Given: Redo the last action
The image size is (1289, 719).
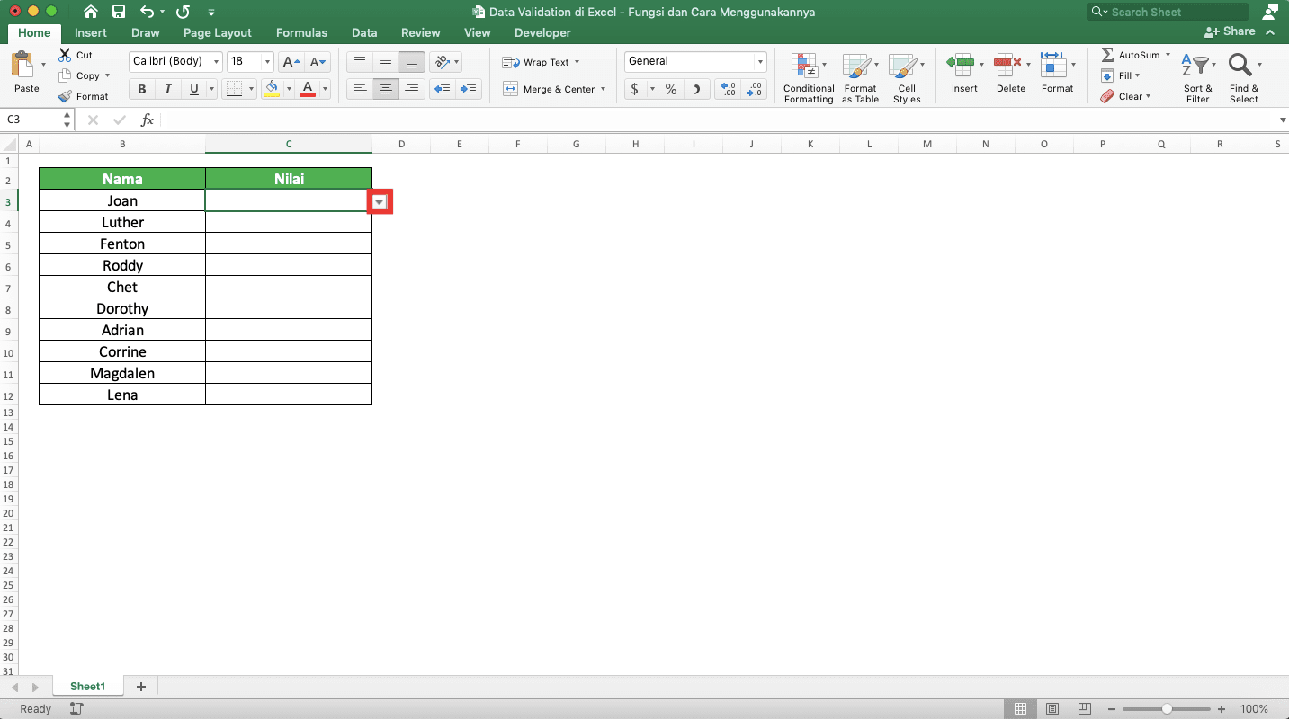Looking at the screenshot, I should (183, 12).
